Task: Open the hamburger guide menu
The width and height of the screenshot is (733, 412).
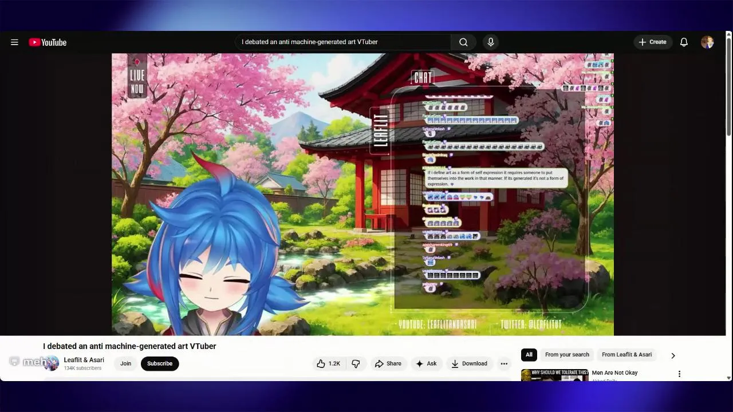Action: 14,42
